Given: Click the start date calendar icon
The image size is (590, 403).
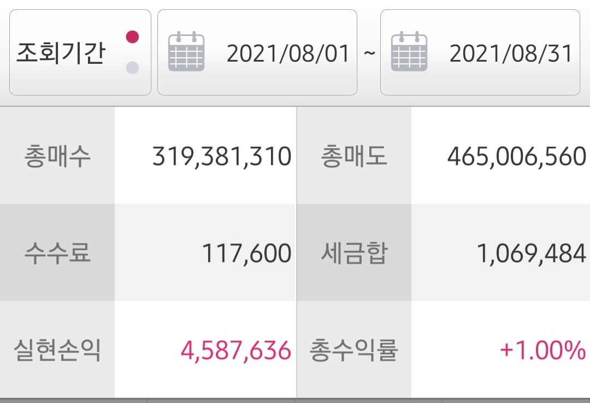Looking at the screenshot, I should tap(186, 52).
